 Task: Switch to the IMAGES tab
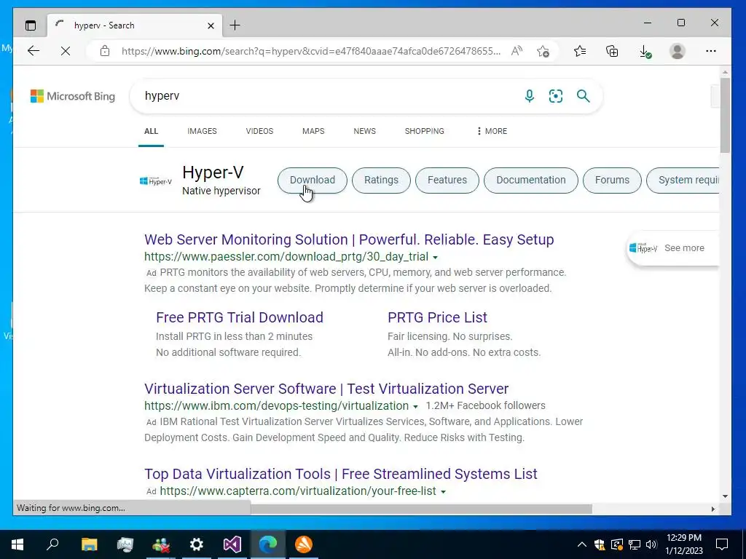pos(203,131)
